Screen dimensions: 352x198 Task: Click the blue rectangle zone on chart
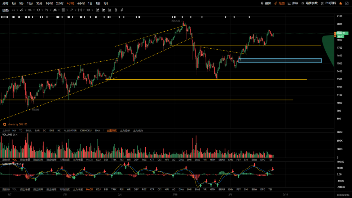pyautogui.click(x=280, y=61)
